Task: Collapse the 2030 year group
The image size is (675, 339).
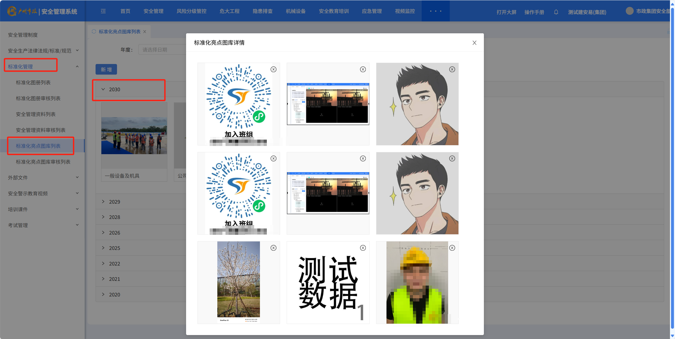Action: pos(114,89)
